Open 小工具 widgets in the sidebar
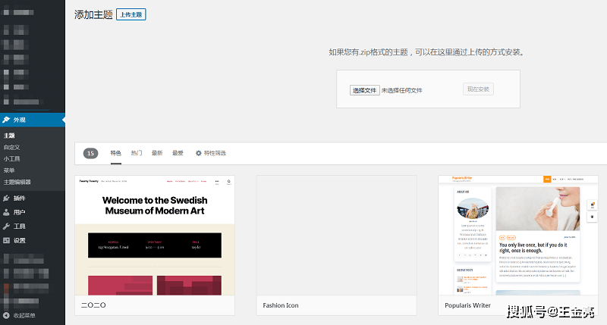The height and width of the screenshot is (325, 607). [x=11, y=159]
